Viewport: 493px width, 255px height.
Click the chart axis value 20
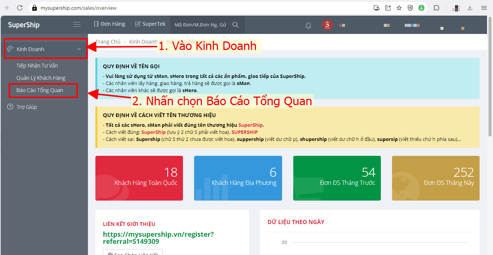click(284, 242)
